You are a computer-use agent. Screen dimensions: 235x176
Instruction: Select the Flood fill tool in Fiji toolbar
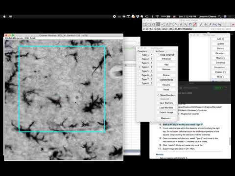point(206,24)
